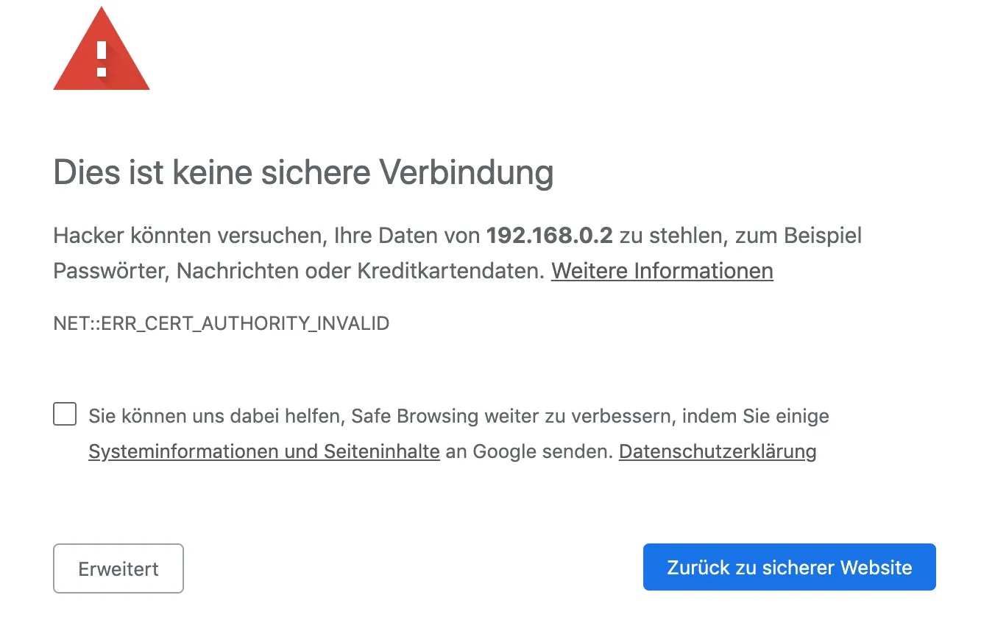This screenshot has height=620, width=995.
Task: Click the word 'Passwörter' in the warning paragraph
Action: tap(111, 271)
